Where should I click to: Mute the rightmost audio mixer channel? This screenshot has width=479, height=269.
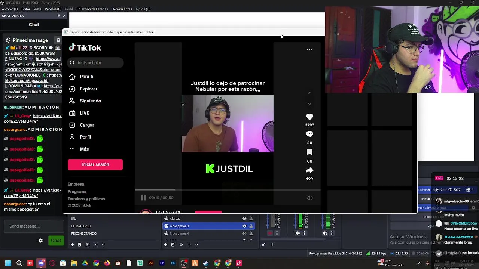[x=325, y=233]
